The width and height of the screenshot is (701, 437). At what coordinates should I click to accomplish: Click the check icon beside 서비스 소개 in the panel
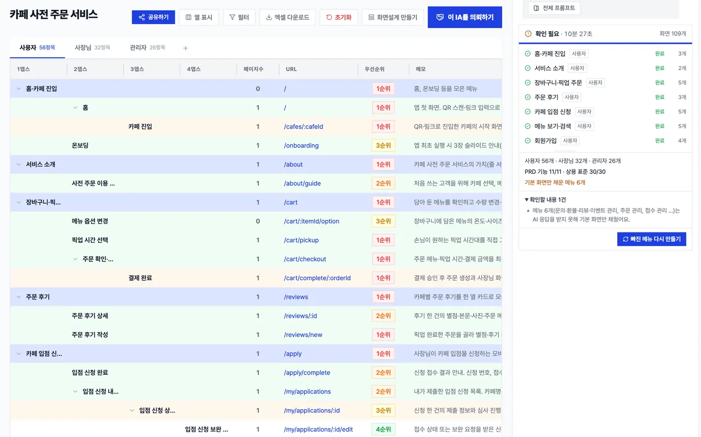pyautogui.click(x=528, y=68)
